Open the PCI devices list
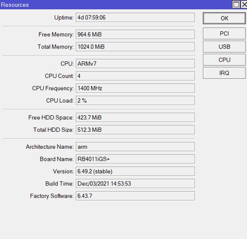 (224, 33)
